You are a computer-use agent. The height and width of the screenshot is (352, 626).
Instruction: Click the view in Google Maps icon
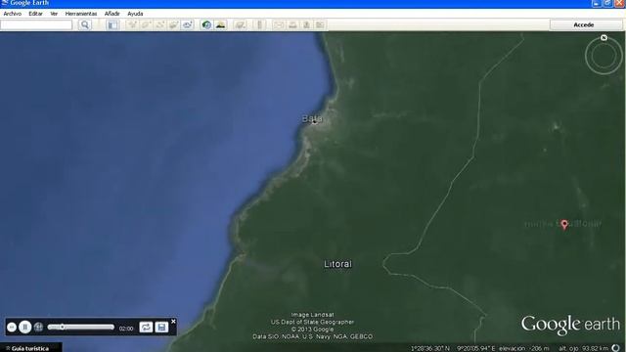(x=320, y=24)
